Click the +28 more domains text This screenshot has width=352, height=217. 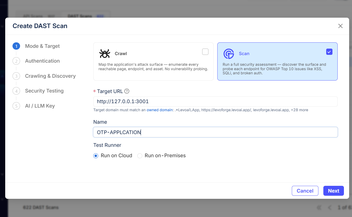coord(300,110)
